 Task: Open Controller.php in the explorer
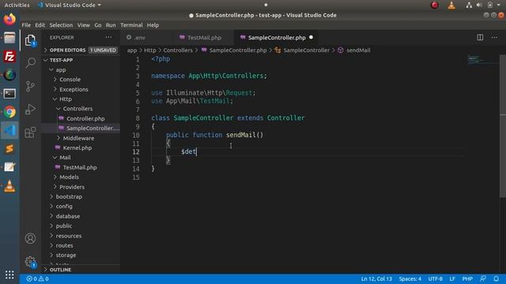coord(85,119)
